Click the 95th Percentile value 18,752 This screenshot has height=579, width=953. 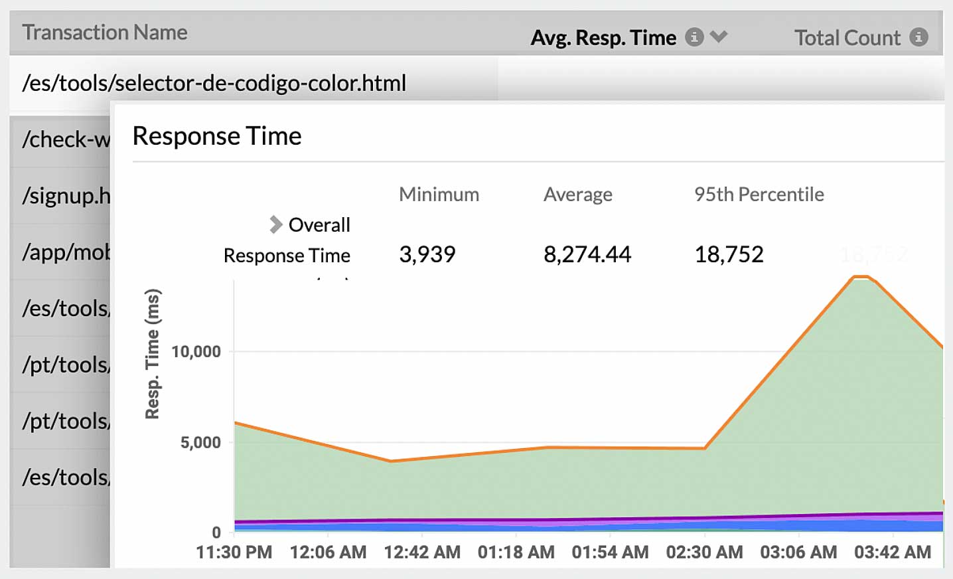click(729, 254)
